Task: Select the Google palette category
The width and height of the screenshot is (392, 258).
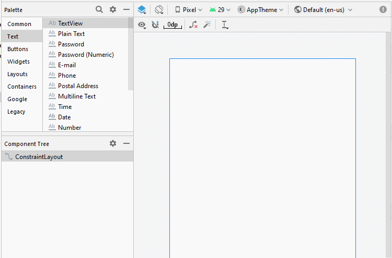Action: point(22,99)
